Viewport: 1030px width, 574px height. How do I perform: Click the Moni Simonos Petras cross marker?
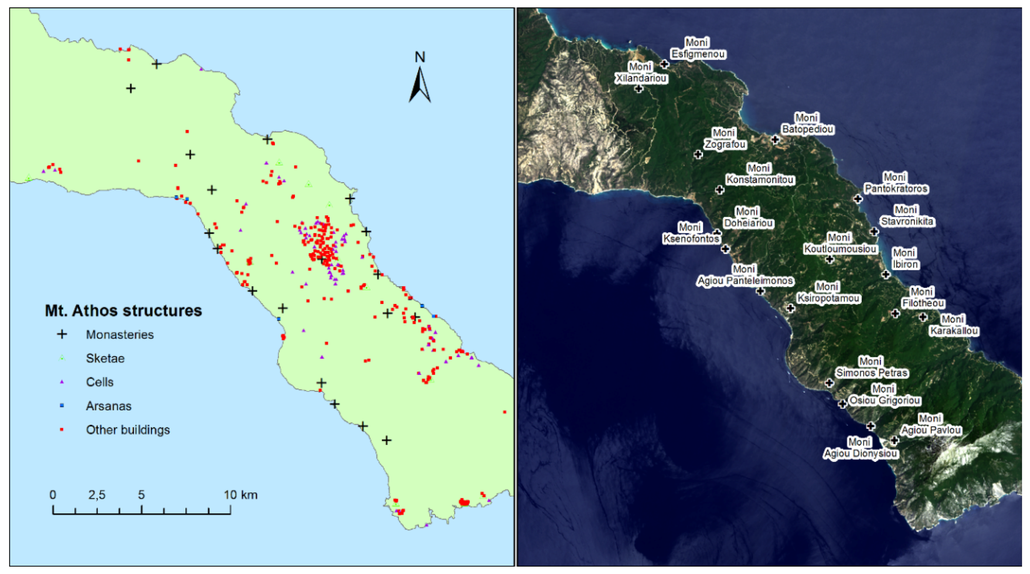(829, 383)
